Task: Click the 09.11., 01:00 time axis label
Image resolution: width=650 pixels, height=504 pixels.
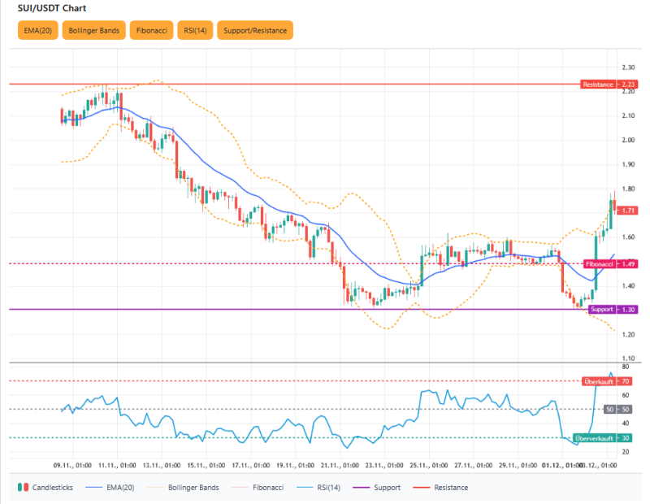Action: pyautogui.click(x=70, y=466)
